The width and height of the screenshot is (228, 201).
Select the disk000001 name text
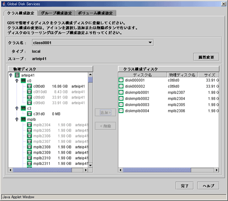click(x=135, y=80)
